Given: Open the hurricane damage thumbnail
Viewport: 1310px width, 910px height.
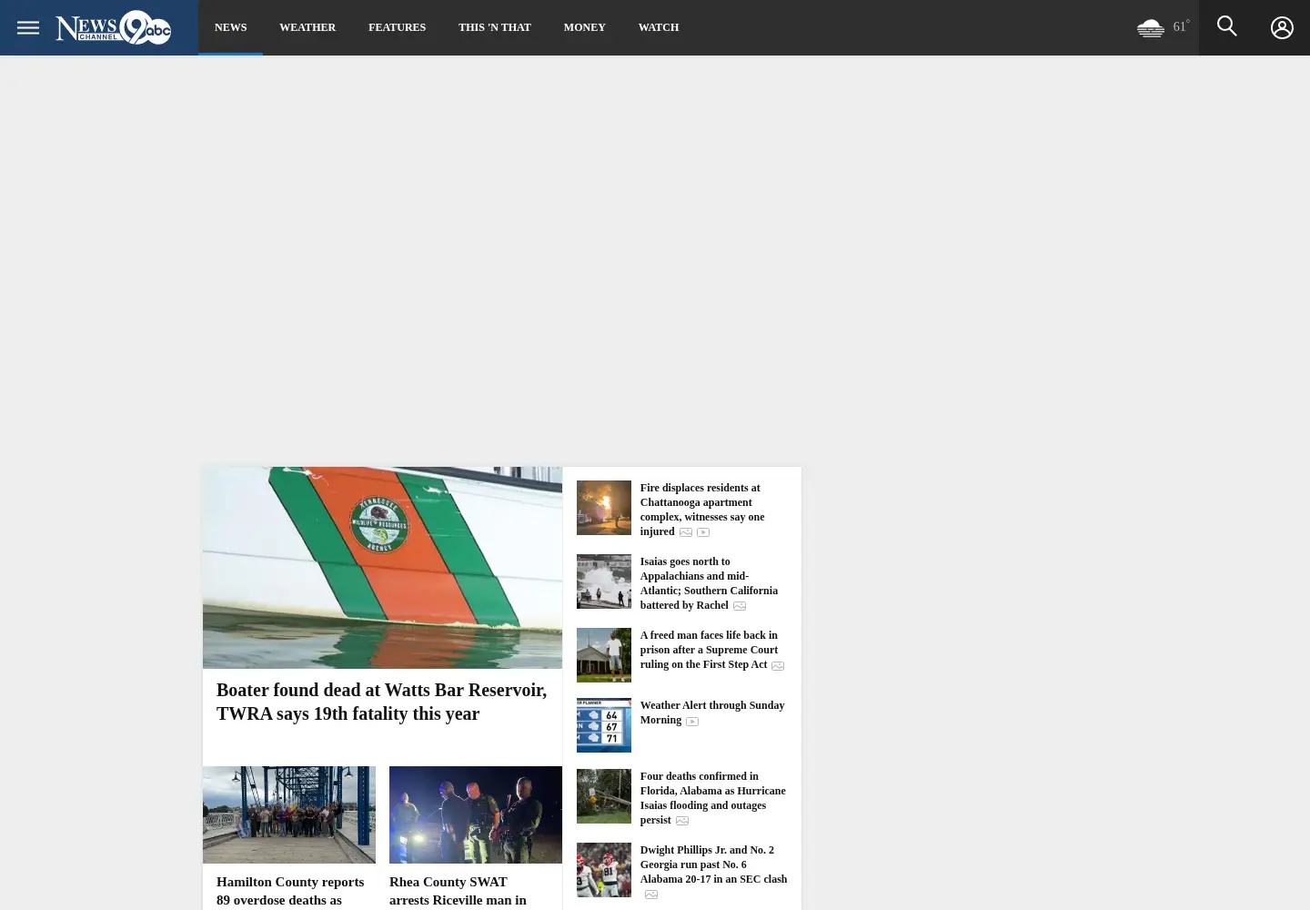Looking at the screenshot, I should tap(603, 796).
